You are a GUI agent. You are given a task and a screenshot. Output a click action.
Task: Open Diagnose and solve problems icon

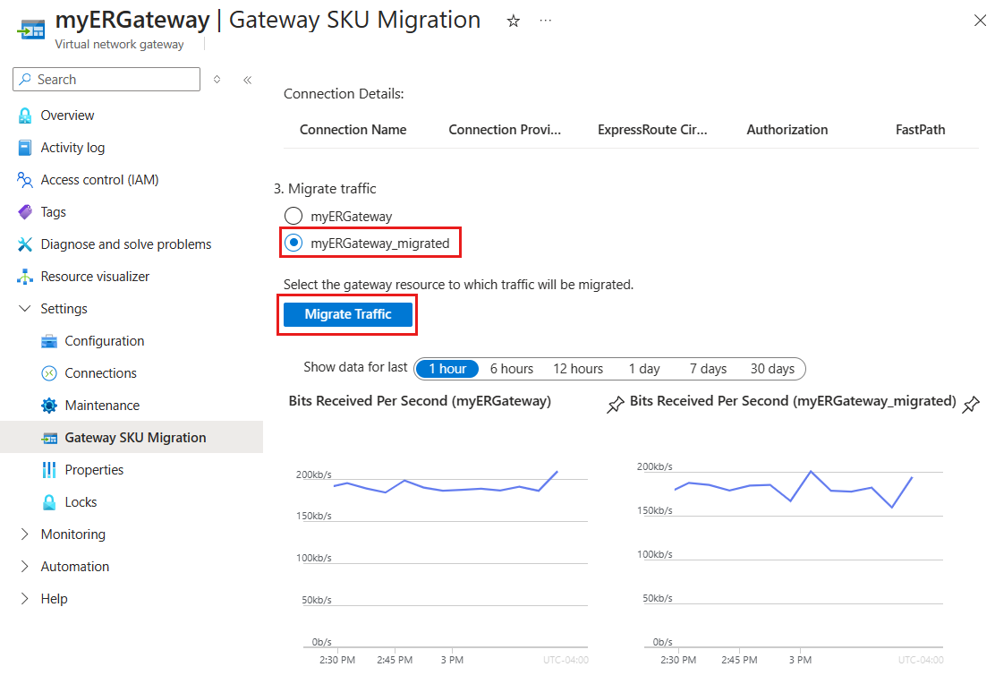click(25, 244)
